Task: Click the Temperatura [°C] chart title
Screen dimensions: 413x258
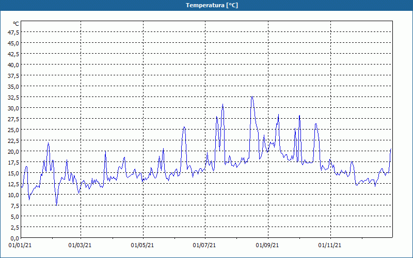Action: click(212, 5)
